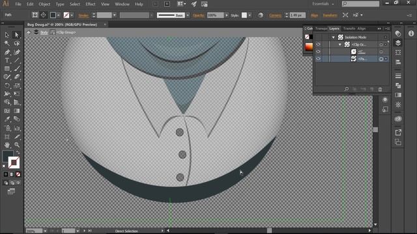Select the Selection tool (black arrow)

7,34
